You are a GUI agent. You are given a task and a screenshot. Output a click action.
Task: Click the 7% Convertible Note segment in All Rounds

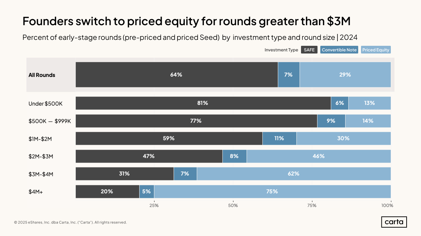click(288, 75)
